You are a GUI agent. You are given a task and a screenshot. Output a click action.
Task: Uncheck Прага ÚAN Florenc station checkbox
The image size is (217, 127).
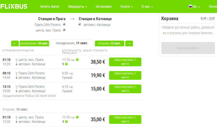click(64, 25)
